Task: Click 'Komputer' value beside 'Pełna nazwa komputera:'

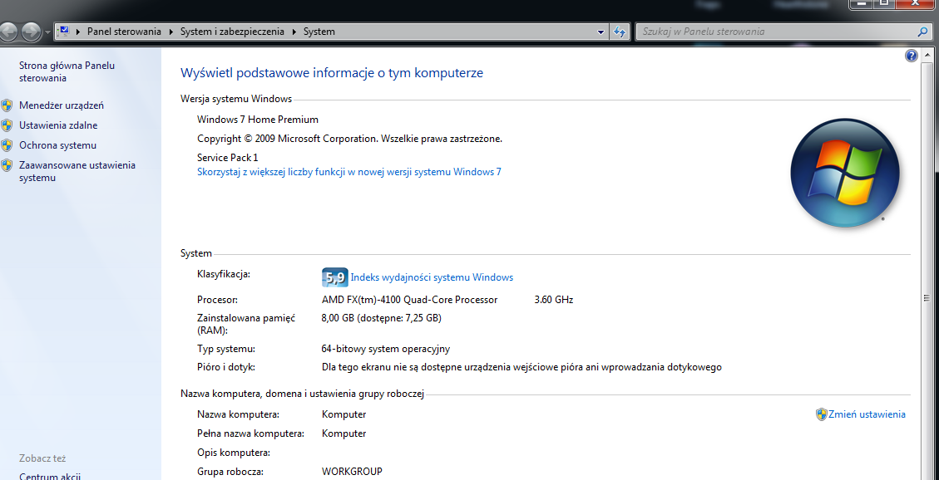Action: (x=343, y=433)
